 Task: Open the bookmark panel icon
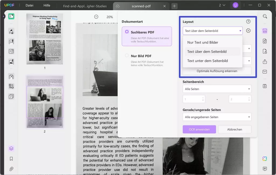(11, 159)
